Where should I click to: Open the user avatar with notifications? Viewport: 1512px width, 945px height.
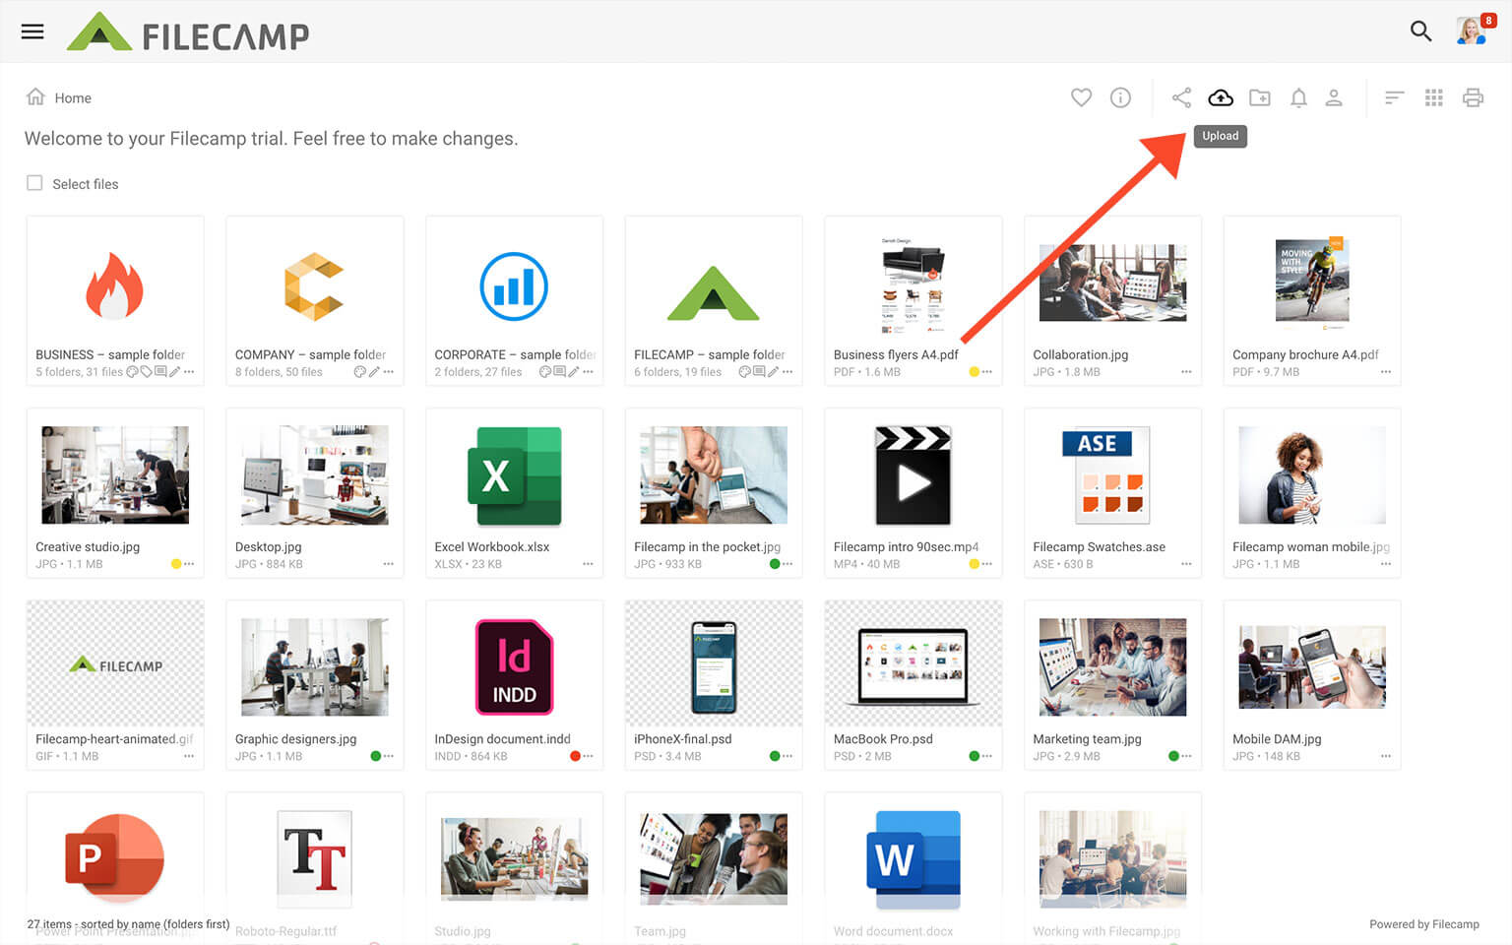pos(1473,31)
